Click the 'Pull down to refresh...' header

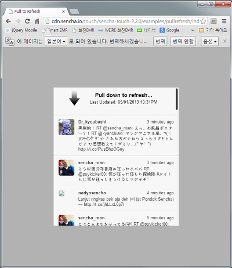pos(124,95)
